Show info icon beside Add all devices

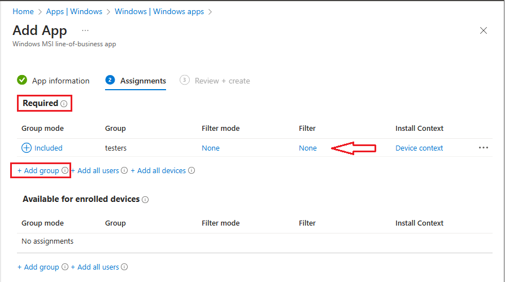pos(191,170)
